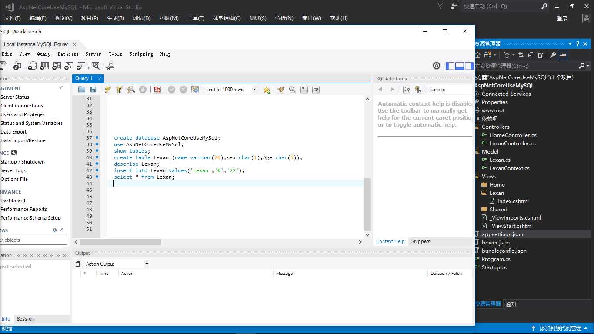594x334 pixels.
Task: Open the Workbench preferences gear icon
Action: pyautogui.click(x=437, y=66)
